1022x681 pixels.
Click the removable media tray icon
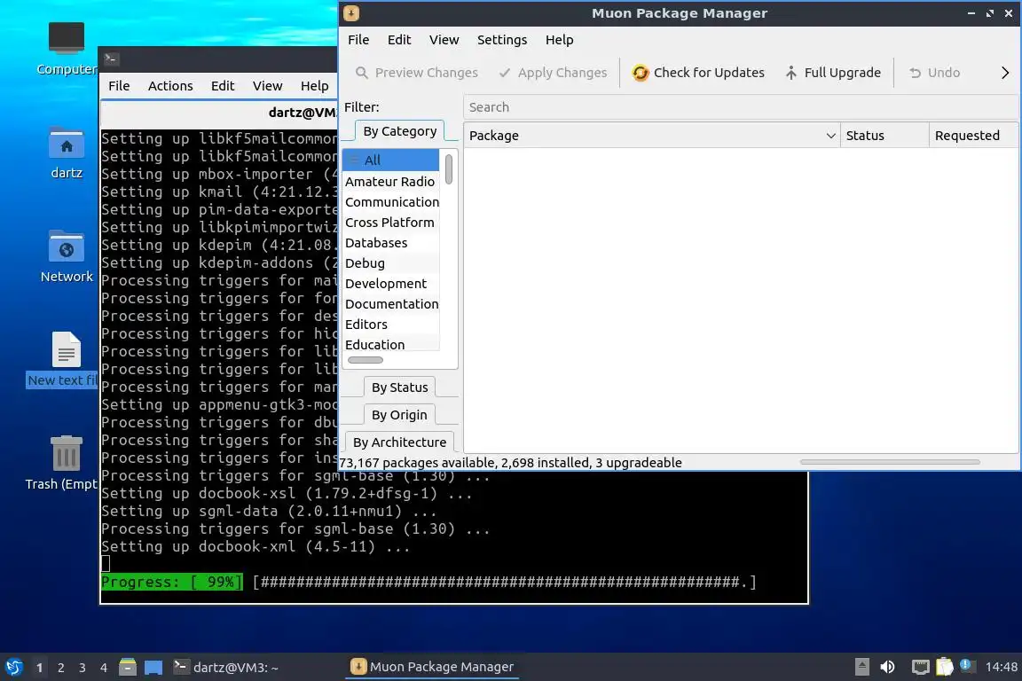tap(861, 667)
